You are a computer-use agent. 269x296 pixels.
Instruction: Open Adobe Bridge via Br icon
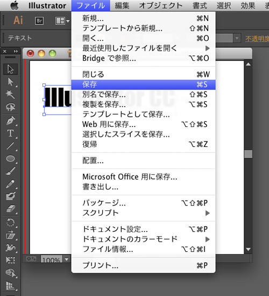39,20
